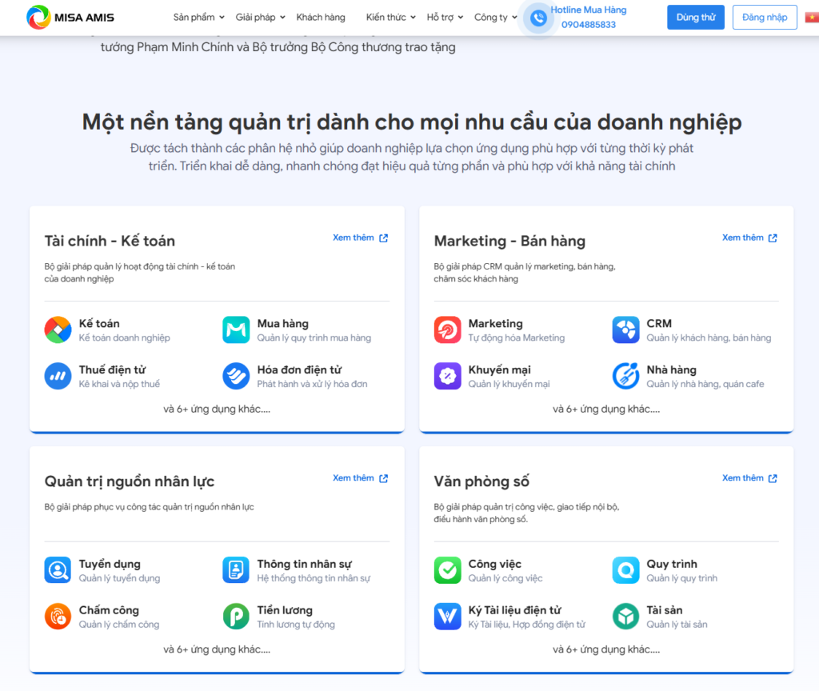819x691 pixels.
Task: Click external-link icon in Quản trị nguồn nhân lực card
Action: pos(383,478)
